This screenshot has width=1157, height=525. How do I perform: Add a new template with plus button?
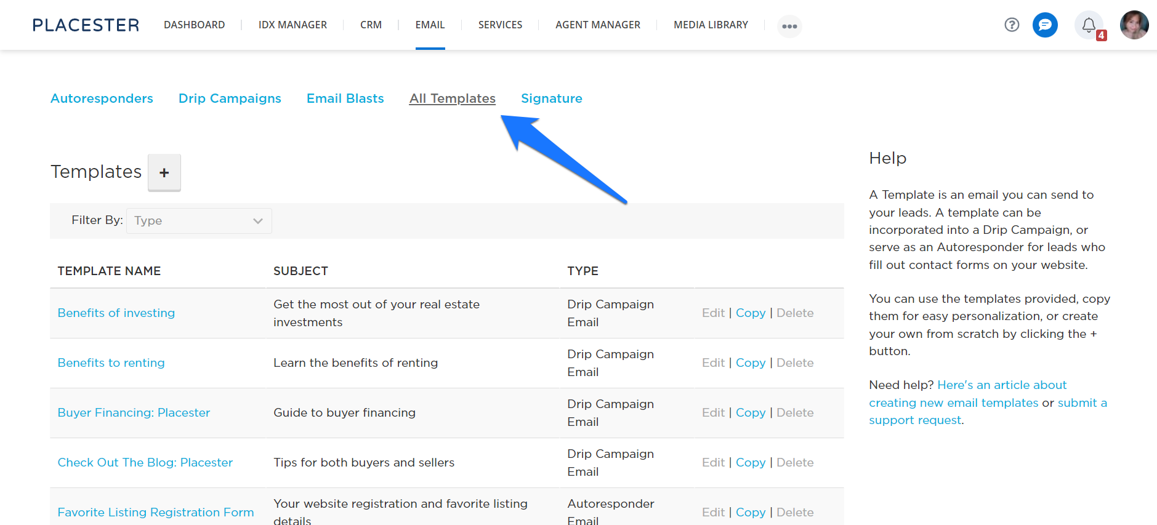pyautogui.click(x=164, y=172)
